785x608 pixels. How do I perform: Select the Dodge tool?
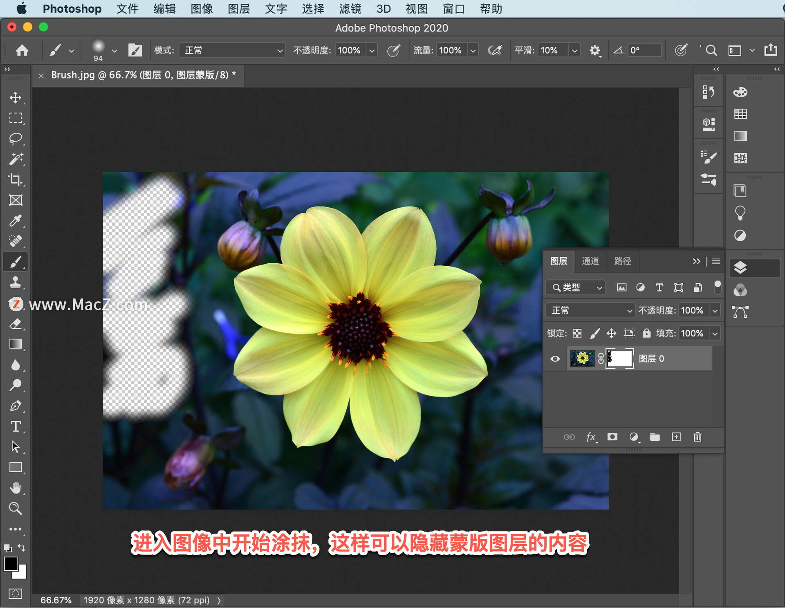pos(16,385)
